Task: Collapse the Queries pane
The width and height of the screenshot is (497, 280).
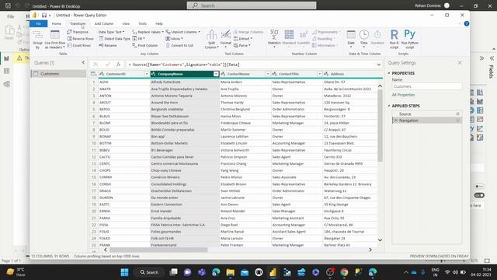Action: click(x=83, y=62)
